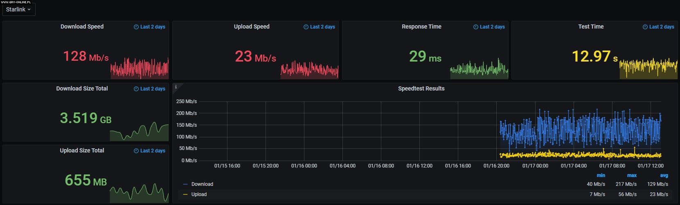The width and height of the screenshot is (680, 205).
Task: Open the Response Time panel title menu
Action: [421, 26]
